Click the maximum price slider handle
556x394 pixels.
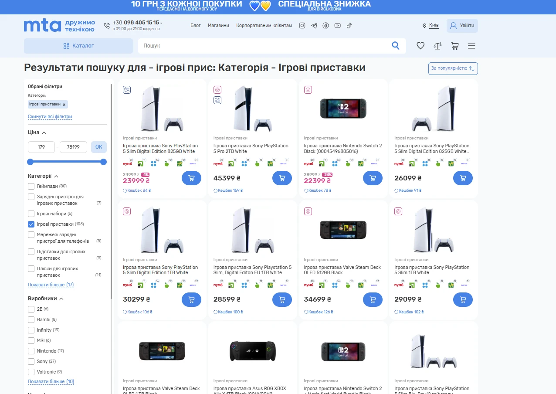coord(103,162)
